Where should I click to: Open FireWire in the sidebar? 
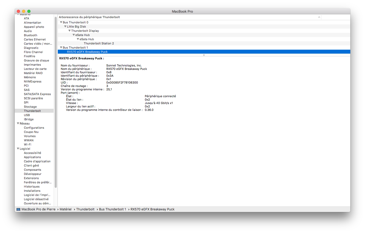pyautogui.click(x=29, y=56)
